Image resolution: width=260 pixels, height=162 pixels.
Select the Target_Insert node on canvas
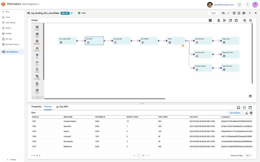[x=230, y=41]
